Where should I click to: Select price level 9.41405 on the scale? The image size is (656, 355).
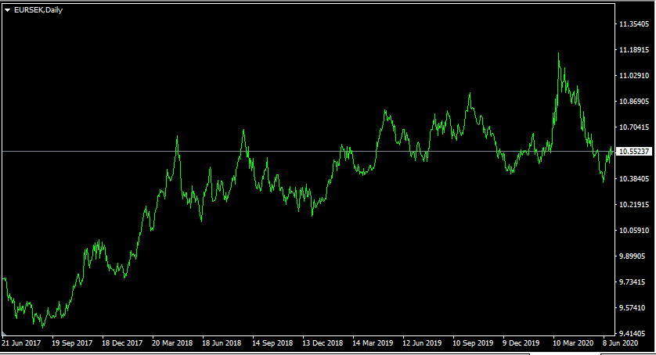633,334
